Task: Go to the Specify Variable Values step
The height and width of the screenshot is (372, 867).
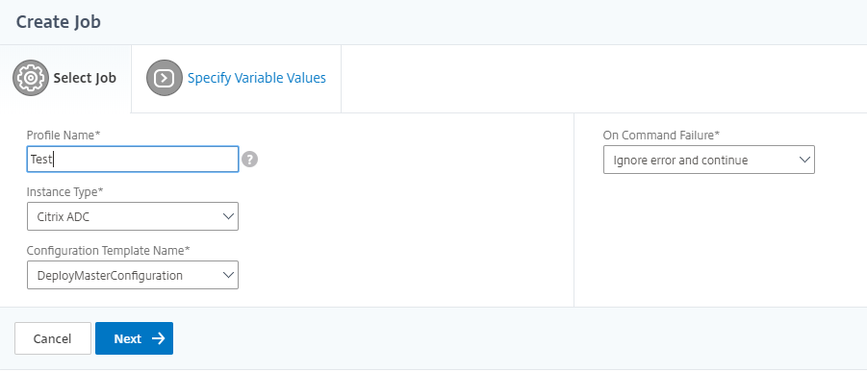Action: 236,79
